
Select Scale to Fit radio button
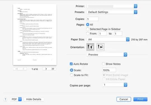pos(72,75)
